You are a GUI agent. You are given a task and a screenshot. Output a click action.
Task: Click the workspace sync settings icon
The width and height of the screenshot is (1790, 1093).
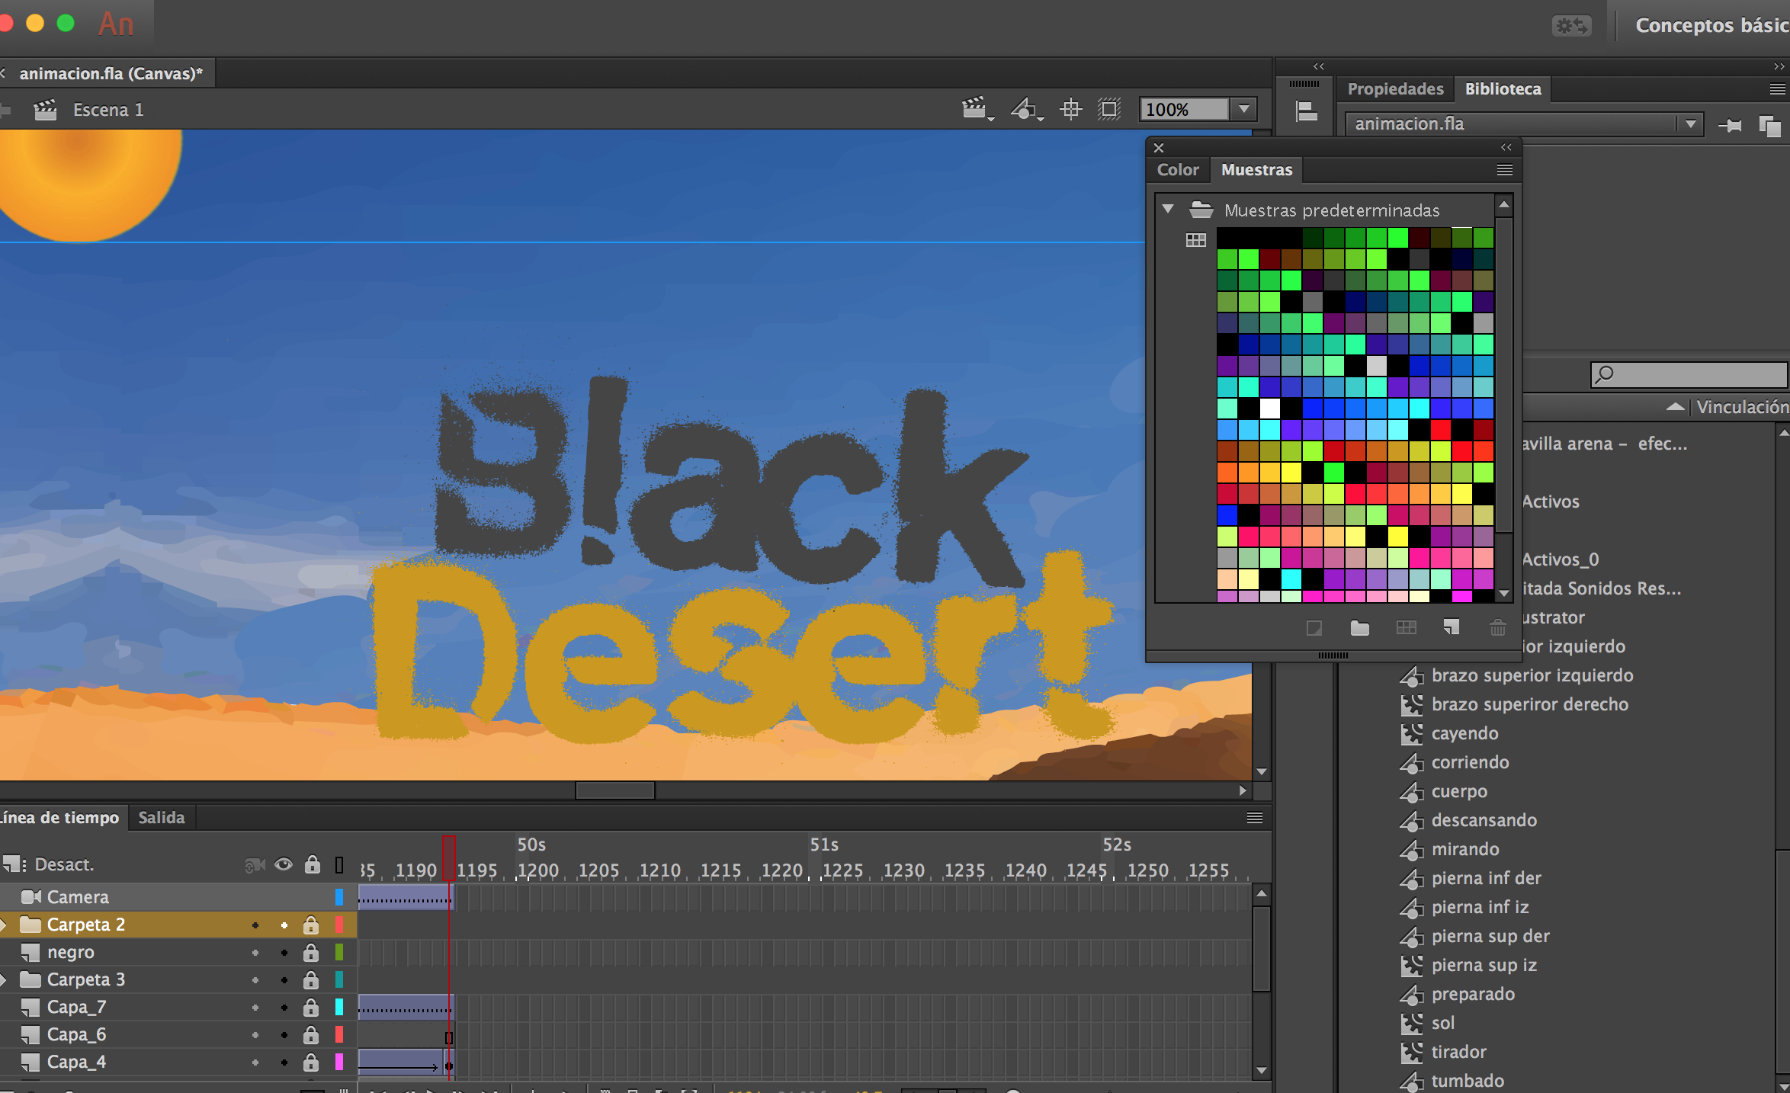click(1572, 26)
